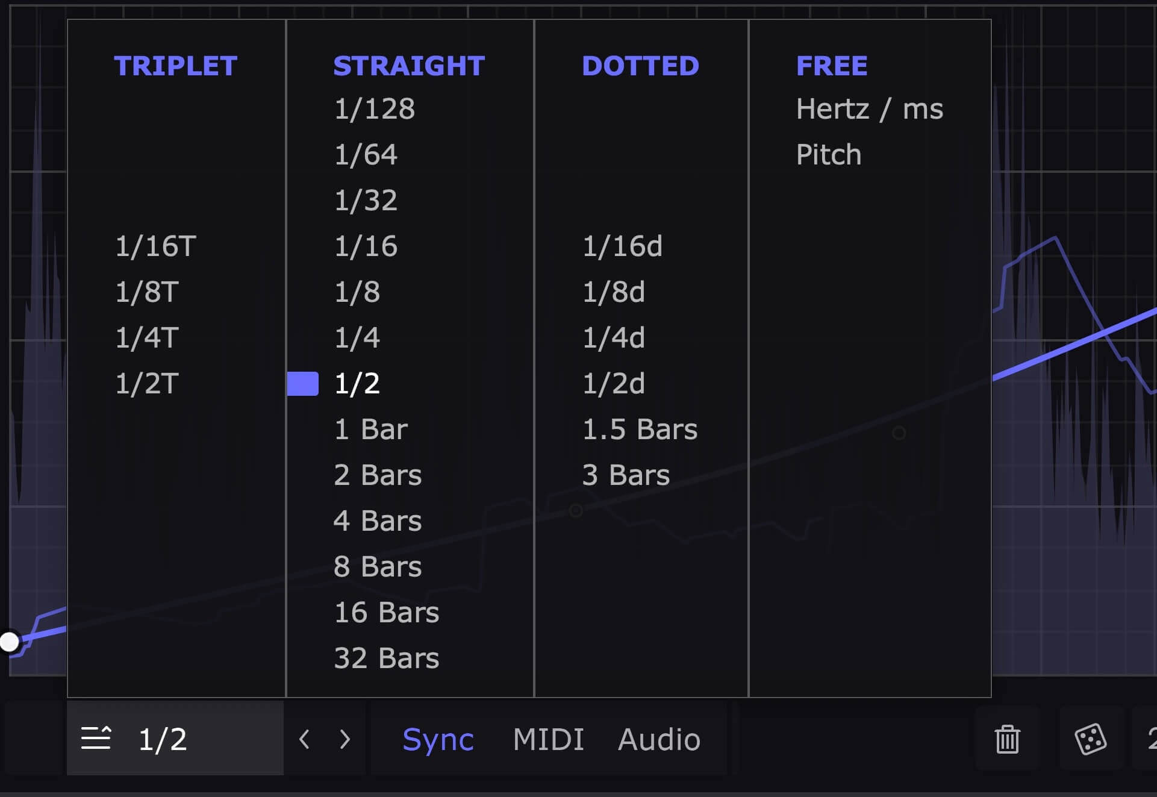Select Pitch under Free
The width and height of the screenshot is (1157, 797).
click(828, 155)
